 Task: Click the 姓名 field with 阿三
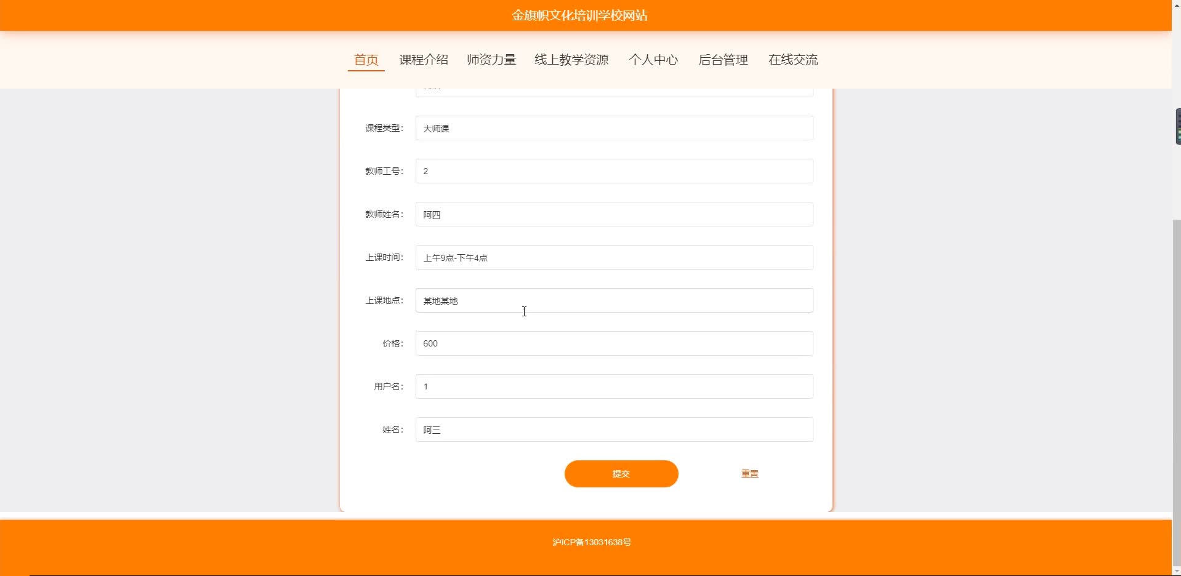pyautogui.click(x=615, y=430)
